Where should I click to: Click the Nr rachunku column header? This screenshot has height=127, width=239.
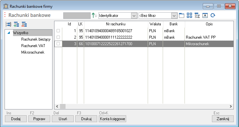[116, 24]
